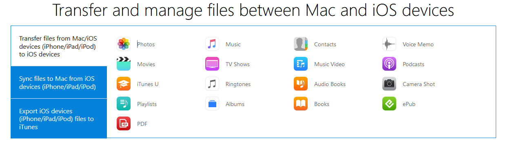Click the Photos flower icon
The image size is (508, 147).
click(x=124, y=44)
